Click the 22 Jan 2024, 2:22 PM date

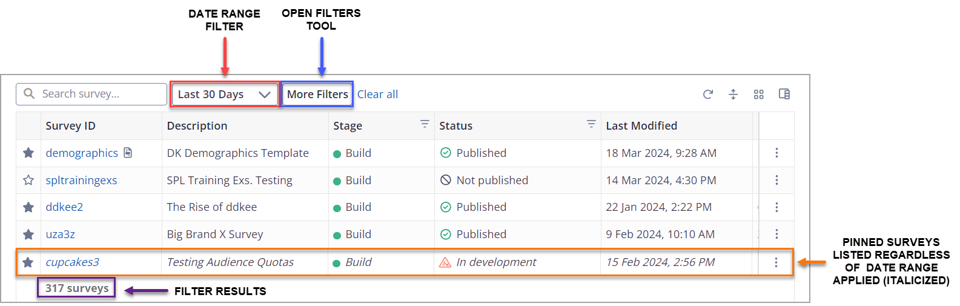coord(658,207)
